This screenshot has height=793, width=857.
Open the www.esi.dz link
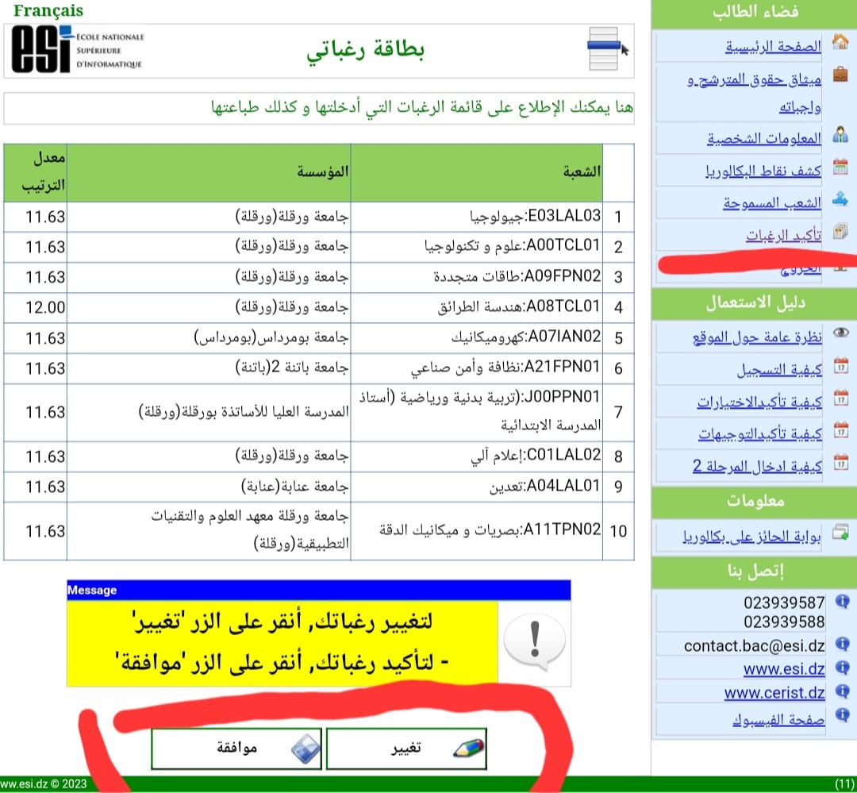pos(783,668)
